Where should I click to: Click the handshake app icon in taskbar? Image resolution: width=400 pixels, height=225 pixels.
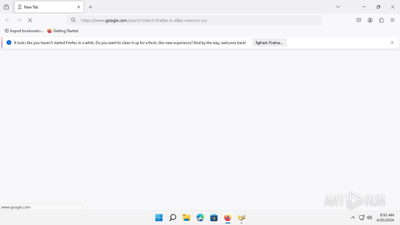(242, 218)
